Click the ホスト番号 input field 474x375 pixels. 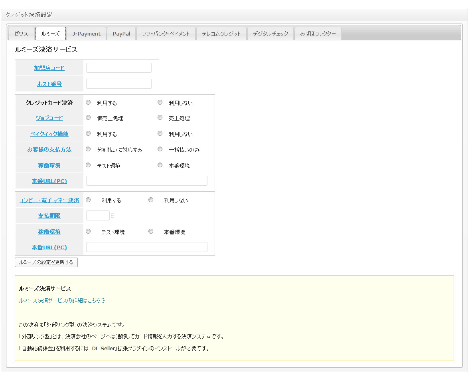tap(119, 84)
